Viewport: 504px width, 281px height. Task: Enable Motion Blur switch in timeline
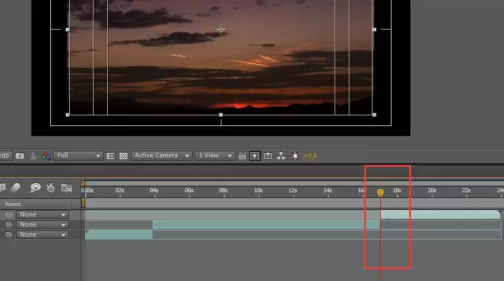tap(15, 187)
